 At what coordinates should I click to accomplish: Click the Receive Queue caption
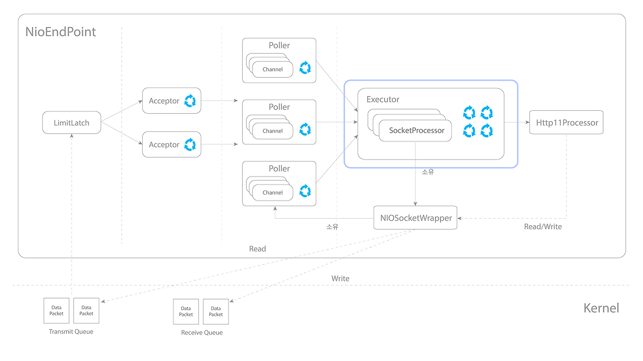(202, 332)
